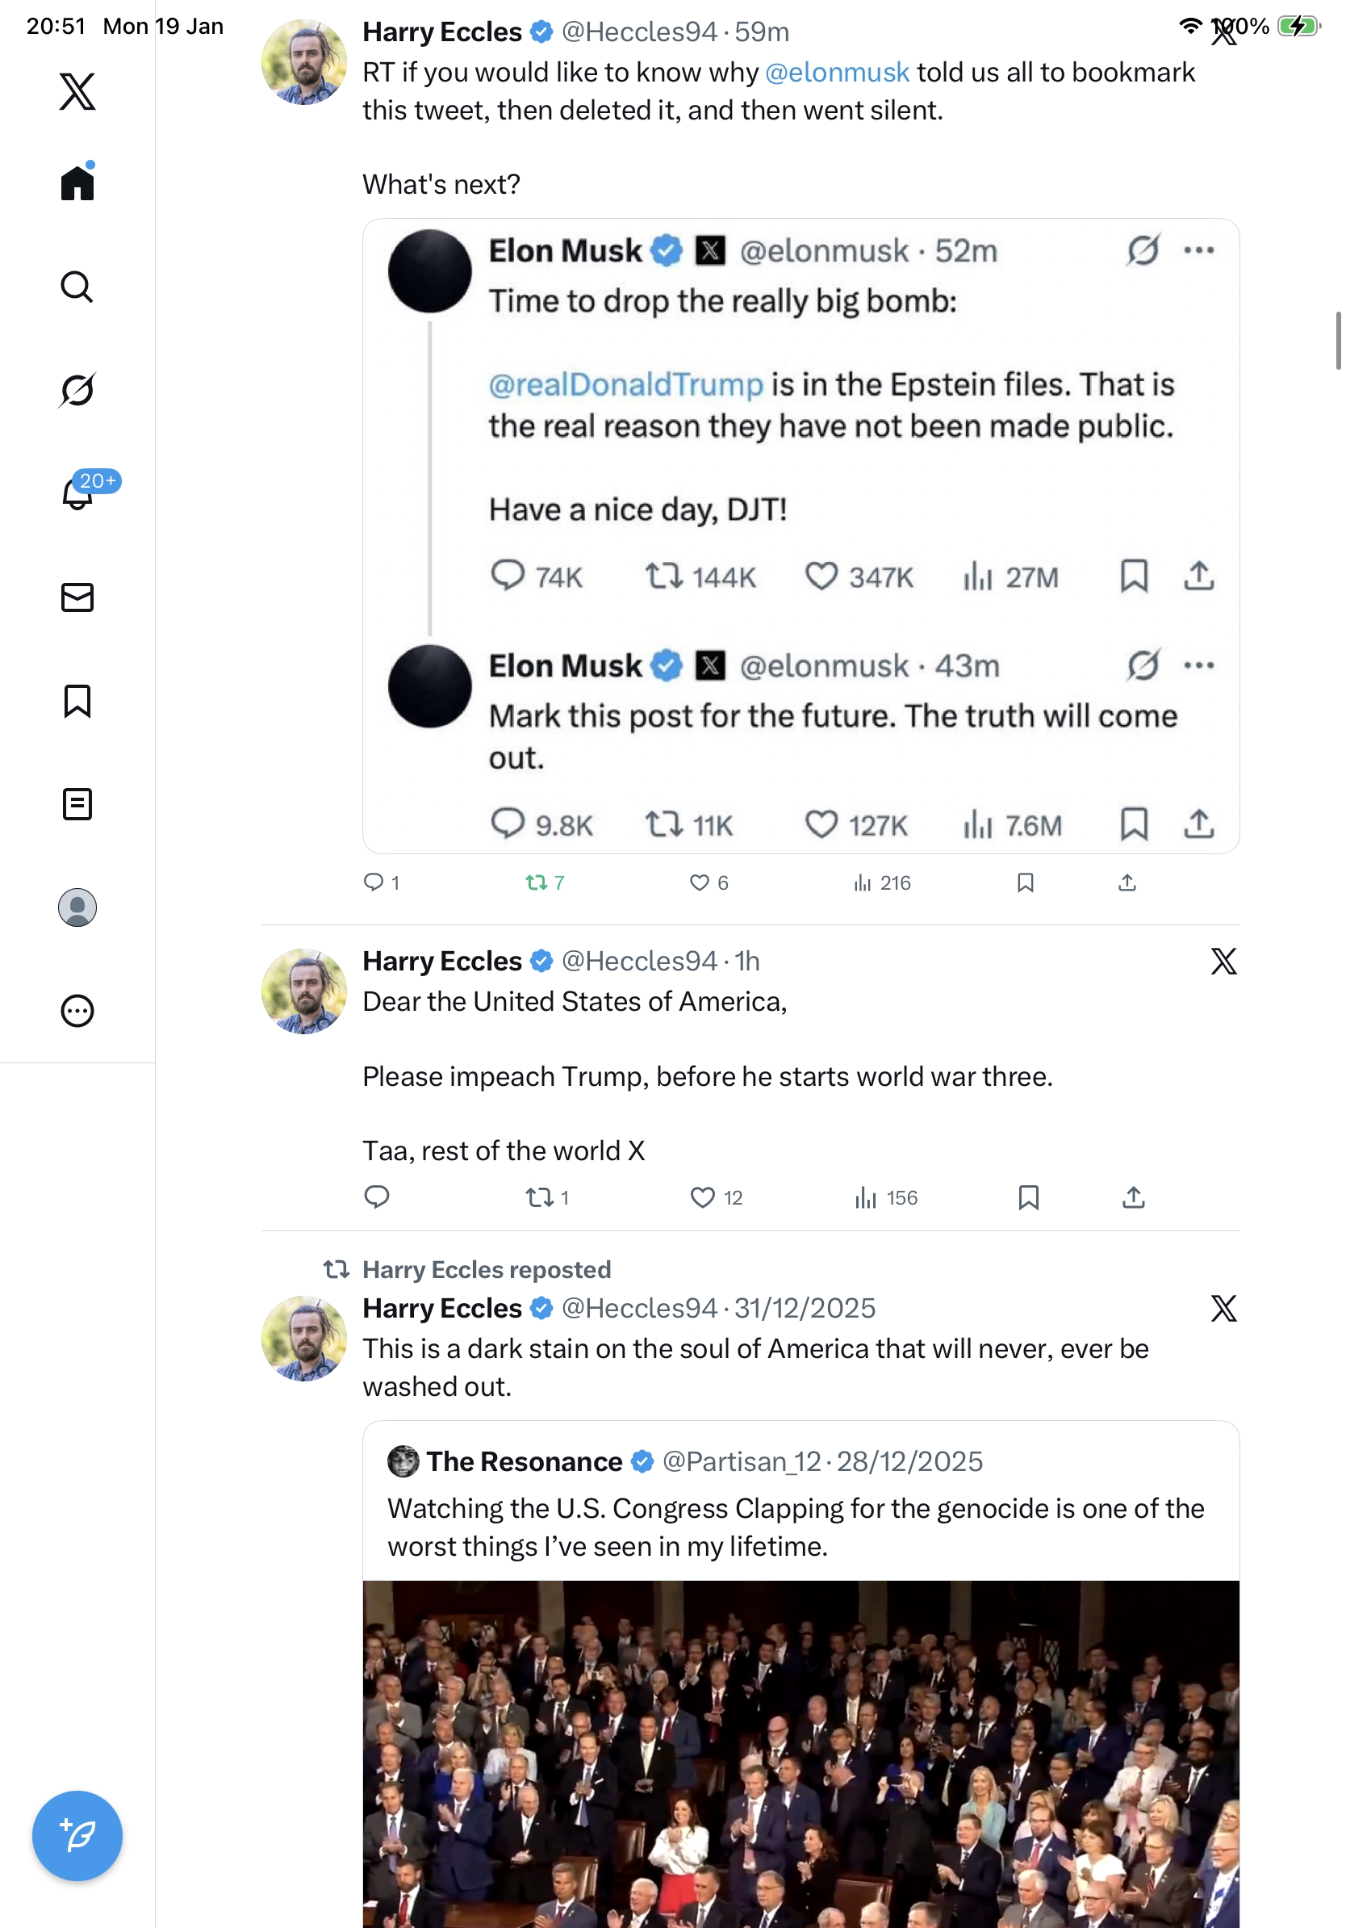1346x1928 pixels.
Task: Open the search page from sidebar
Action: pos(77,287)
